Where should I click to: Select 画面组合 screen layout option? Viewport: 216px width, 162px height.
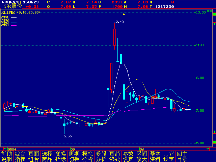pyautogui.click(x=34, y=156)
